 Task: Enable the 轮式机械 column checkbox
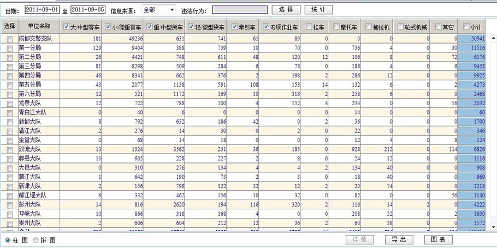(x=401, y=27)
